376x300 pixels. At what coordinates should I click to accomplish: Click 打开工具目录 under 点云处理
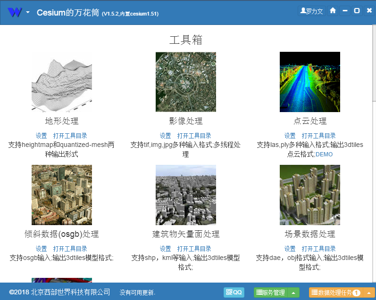pyautogui.click(x=319, y=136)
